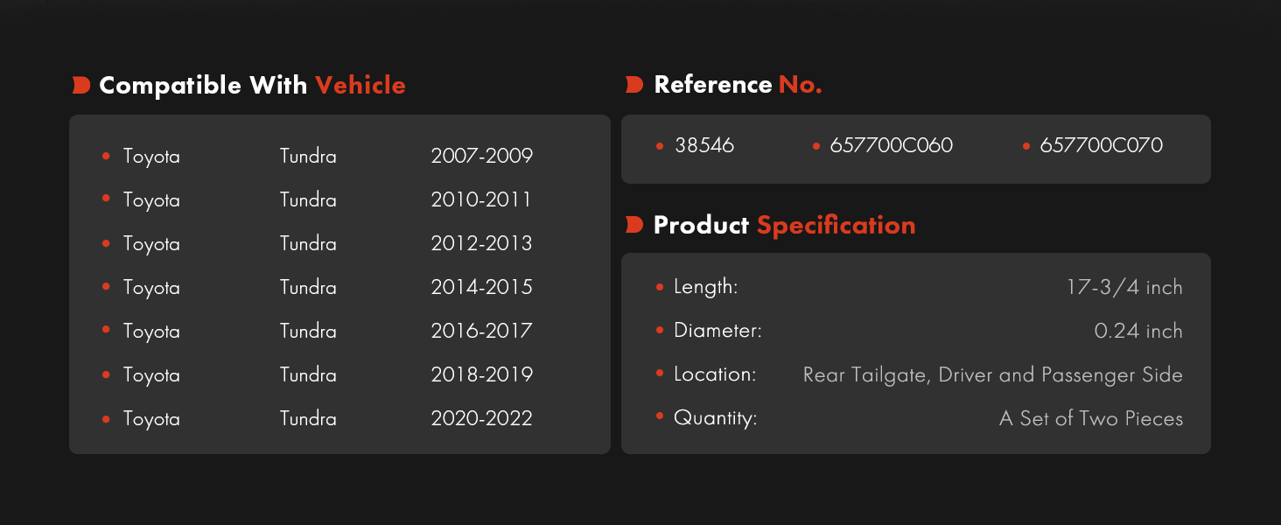Click reference number 657700C070
Viewport: 1281px width, 525px height.
[1101, 145]
